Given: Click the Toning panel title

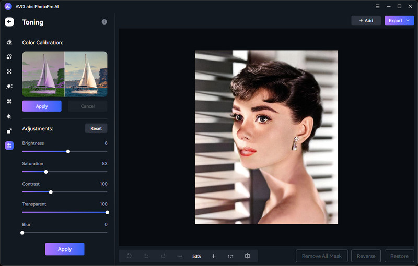Looking at the screenshot, I should click(33, 22).
